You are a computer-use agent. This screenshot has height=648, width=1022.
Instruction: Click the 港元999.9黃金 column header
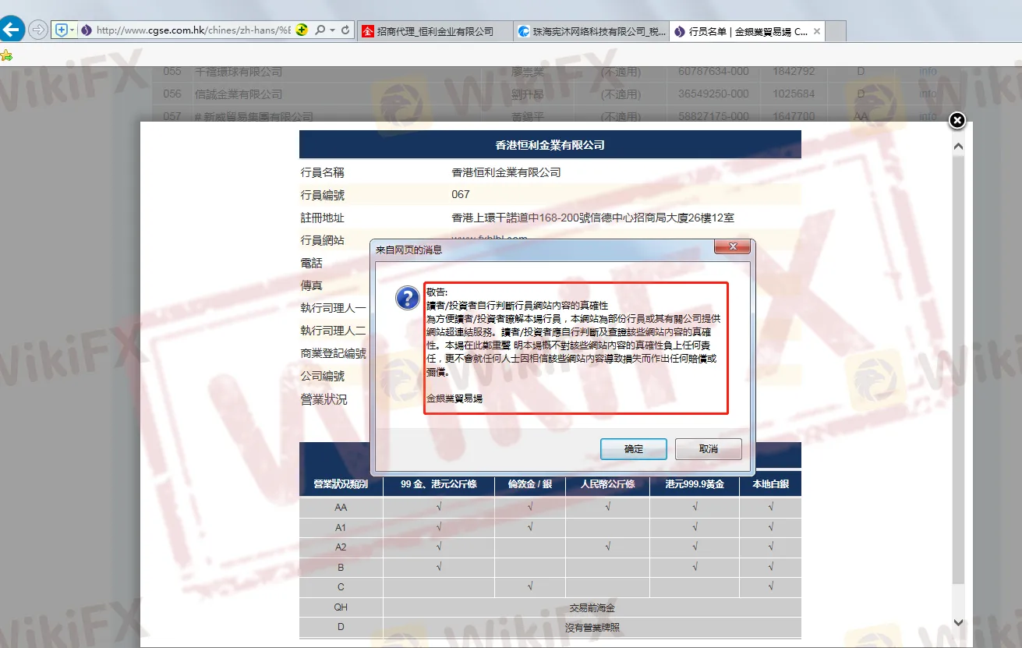coord(695,484)
